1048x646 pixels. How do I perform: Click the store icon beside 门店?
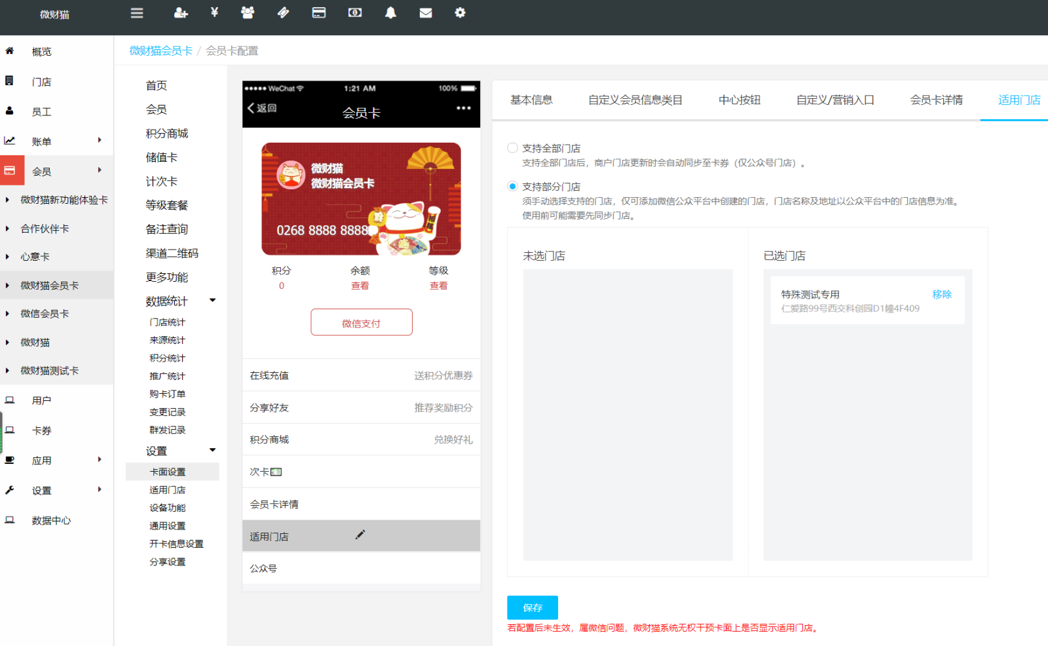click(x=9, y=81)
